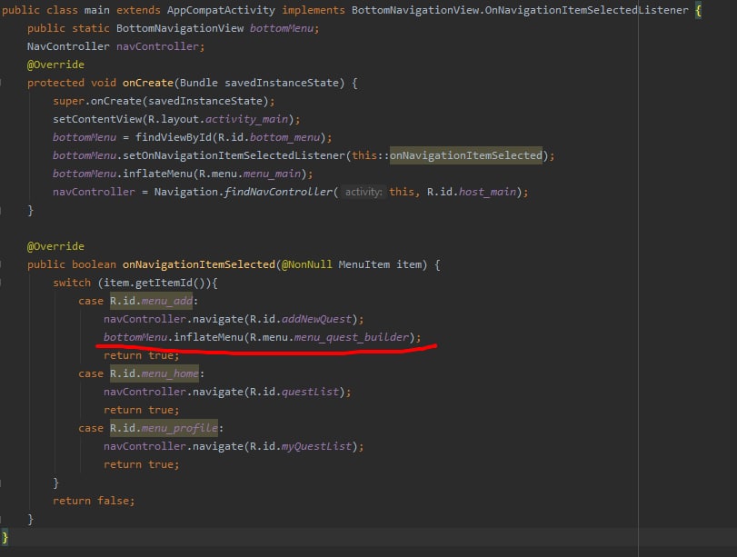Click "@Override" above the onCreate method
Image resolution: width=737 pixels, height=557 pixels.
55,65
